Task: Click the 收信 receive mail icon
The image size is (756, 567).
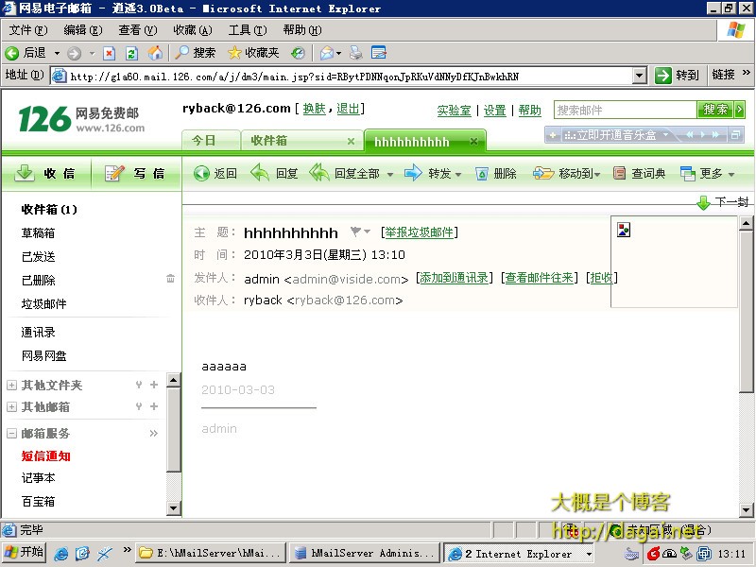Action: point(26,173)
